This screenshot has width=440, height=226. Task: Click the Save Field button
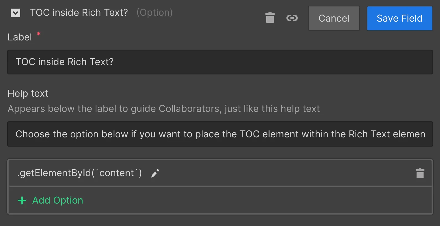399,18
